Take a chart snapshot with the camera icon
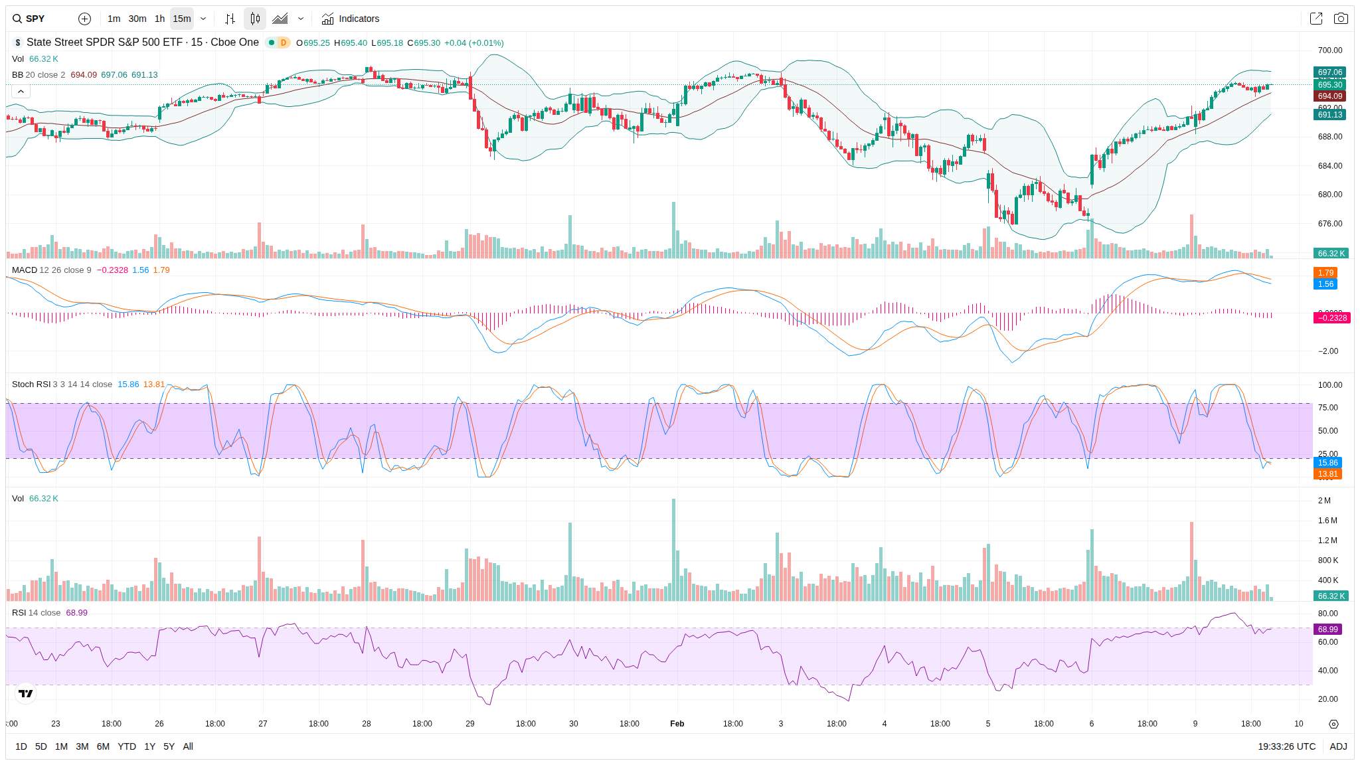The image size is (1360, 765). [1341, 19]
